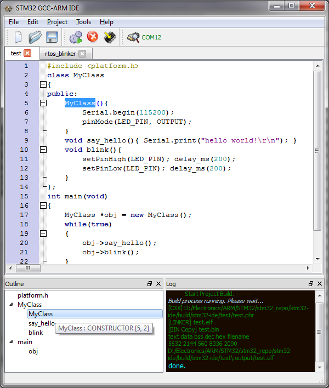The height and width of the screenshot is (388, 329).
Task: Click the editor vertical scrollbar thumb
Action: [x=317, y=151]
